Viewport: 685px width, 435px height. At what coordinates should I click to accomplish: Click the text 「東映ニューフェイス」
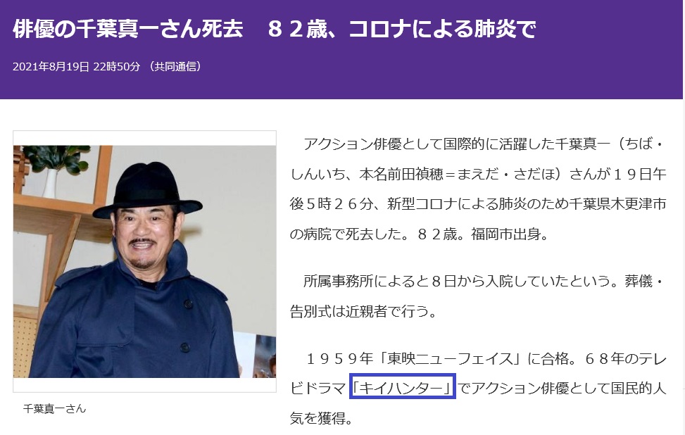451,359
